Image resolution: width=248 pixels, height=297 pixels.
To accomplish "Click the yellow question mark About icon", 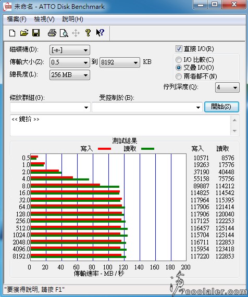I will click(88, 33).
